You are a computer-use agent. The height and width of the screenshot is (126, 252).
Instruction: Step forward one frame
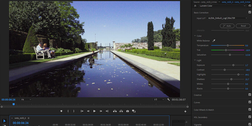click(101, 111)
